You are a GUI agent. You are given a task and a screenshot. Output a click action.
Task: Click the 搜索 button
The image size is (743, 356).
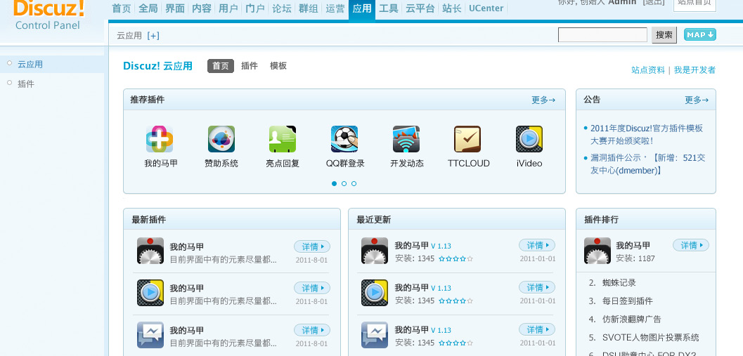coord(664,35)
